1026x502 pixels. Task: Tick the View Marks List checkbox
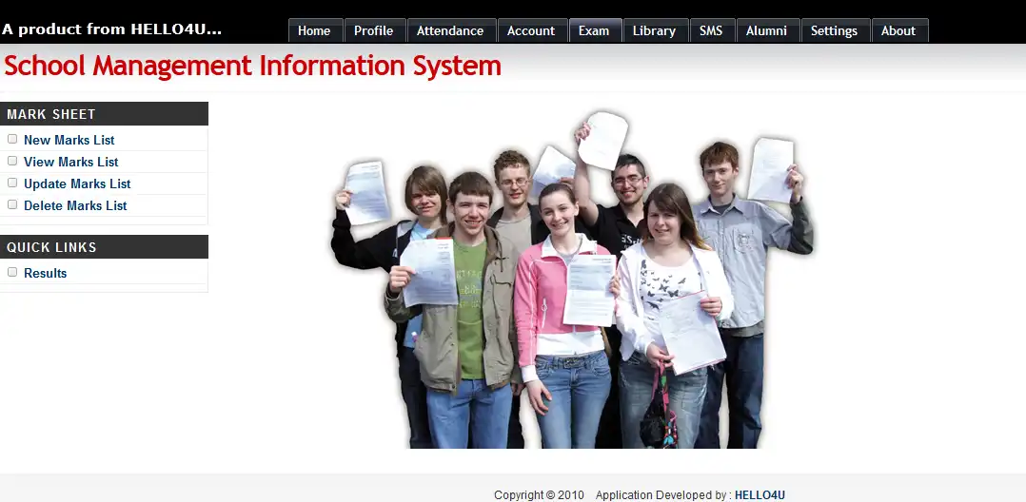12,161
